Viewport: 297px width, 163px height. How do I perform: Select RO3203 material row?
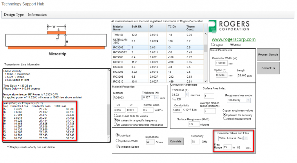point(157,72)
